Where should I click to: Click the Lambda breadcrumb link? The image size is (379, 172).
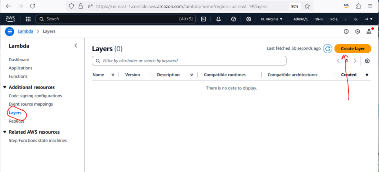click(x=26, y=31)
